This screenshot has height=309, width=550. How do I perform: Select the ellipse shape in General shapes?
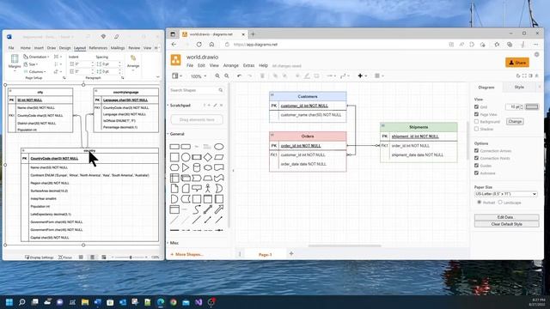pos(219,147)
